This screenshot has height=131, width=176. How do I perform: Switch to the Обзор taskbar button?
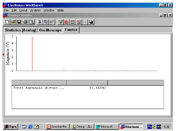point(82,127)
